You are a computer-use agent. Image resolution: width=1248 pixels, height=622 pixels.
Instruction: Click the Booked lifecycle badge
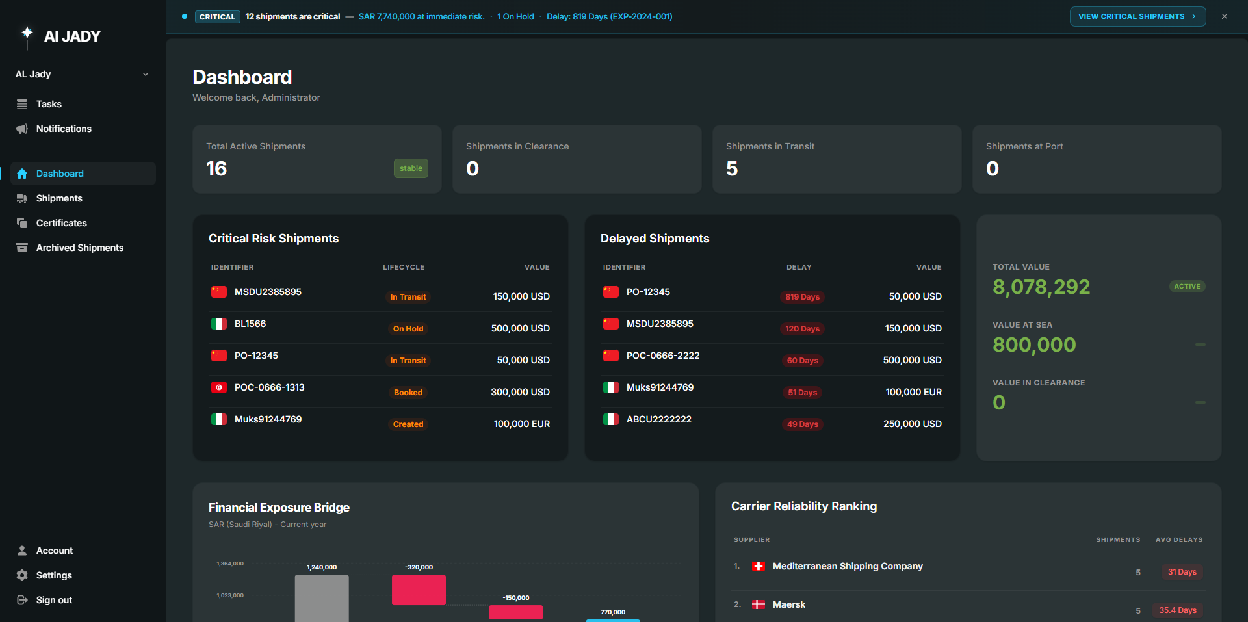pos(408,393)
